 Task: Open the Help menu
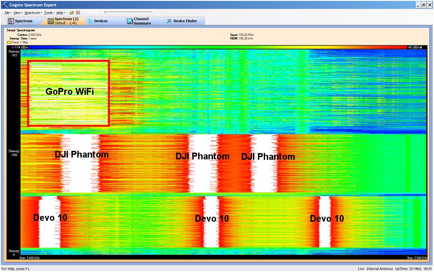click(x=61, y=13)
